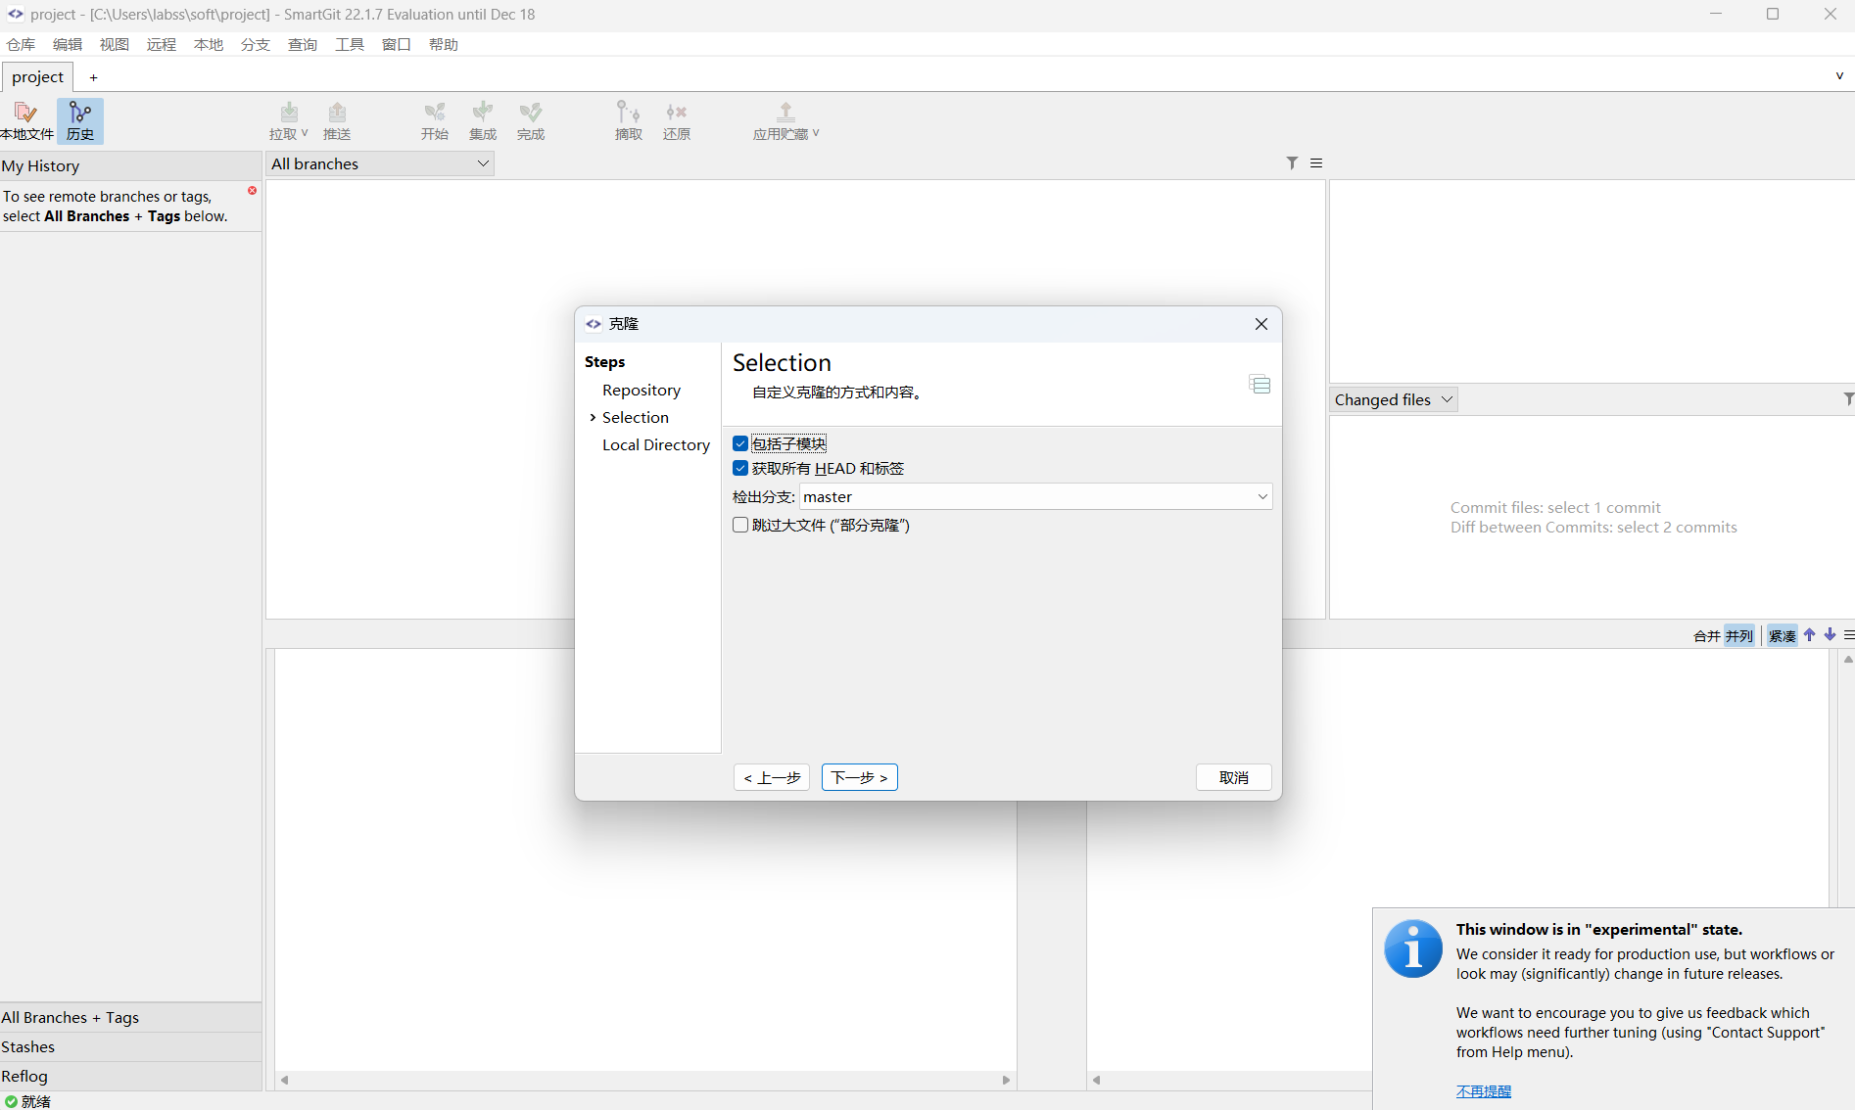This screenshot has height=1110, width=1855.
Task: Toggle the 合并 diff mode
Action: click(x=1706, y=636)
